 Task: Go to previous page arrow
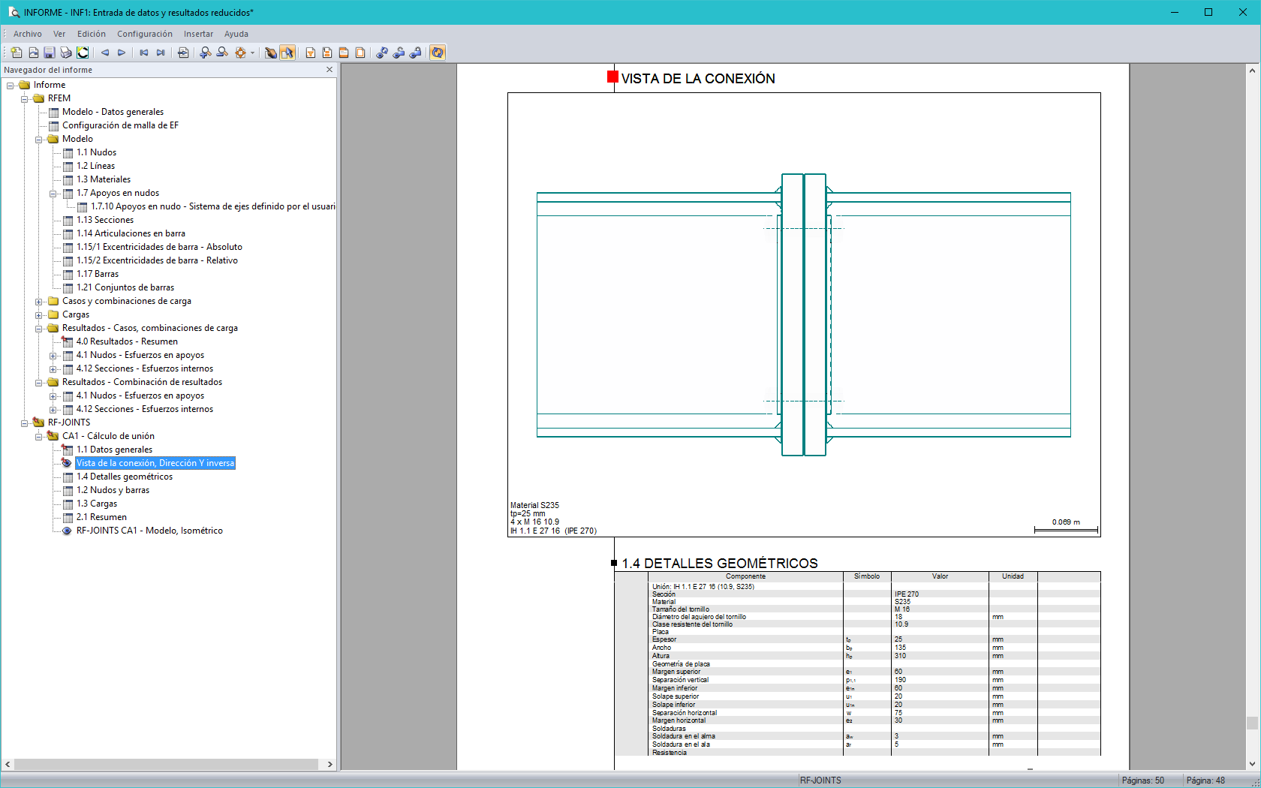pyautogui.click(x=105, y=53)
